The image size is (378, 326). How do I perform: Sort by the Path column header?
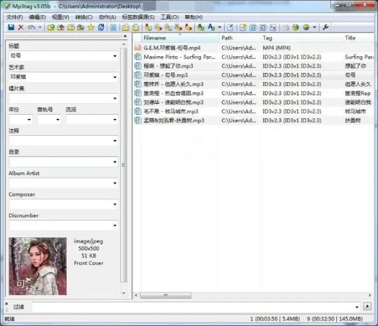pyautogui.click(x=240, y=38)
